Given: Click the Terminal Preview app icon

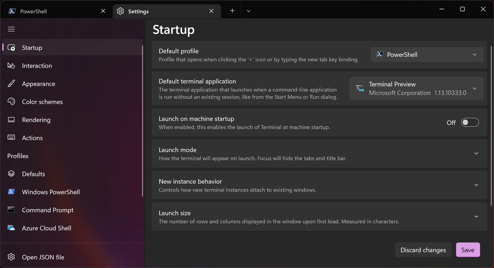Looking at the screenshot, I should [360, 89].
